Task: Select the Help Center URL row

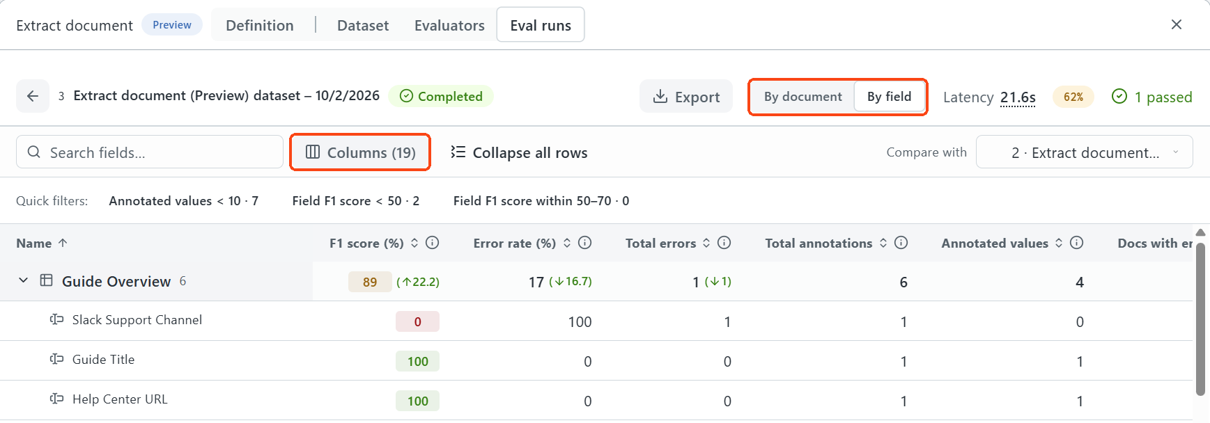Action: (x=596, y=400)
